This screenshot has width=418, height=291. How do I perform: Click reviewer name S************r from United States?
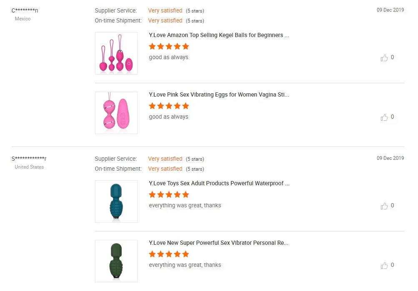[29, 159]
